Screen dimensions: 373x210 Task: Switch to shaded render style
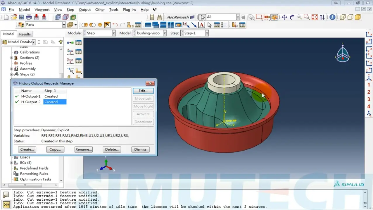click(358, 17)
